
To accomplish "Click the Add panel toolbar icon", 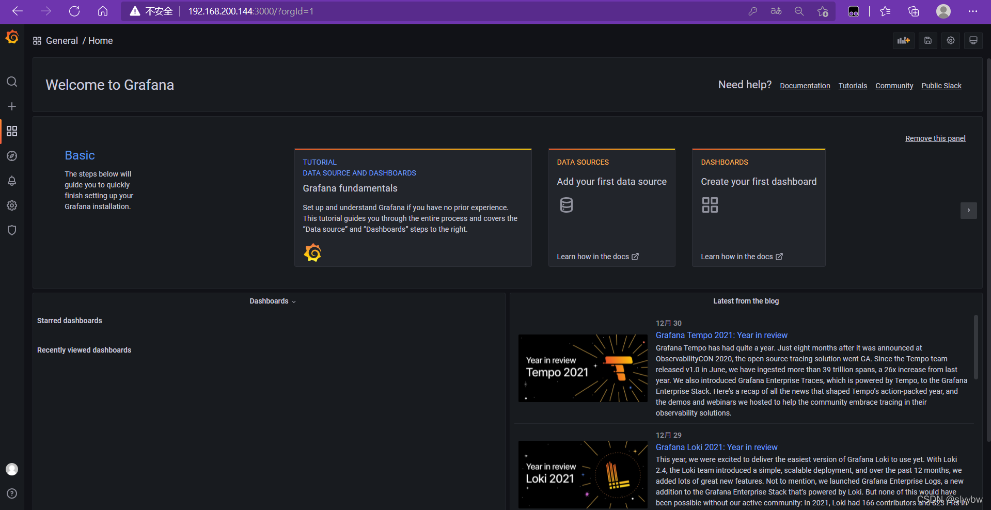I will (x=904, y=41).
